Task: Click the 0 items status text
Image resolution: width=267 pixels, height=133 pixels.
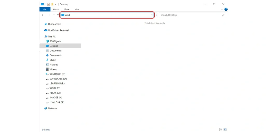Action: pos(46,130)
